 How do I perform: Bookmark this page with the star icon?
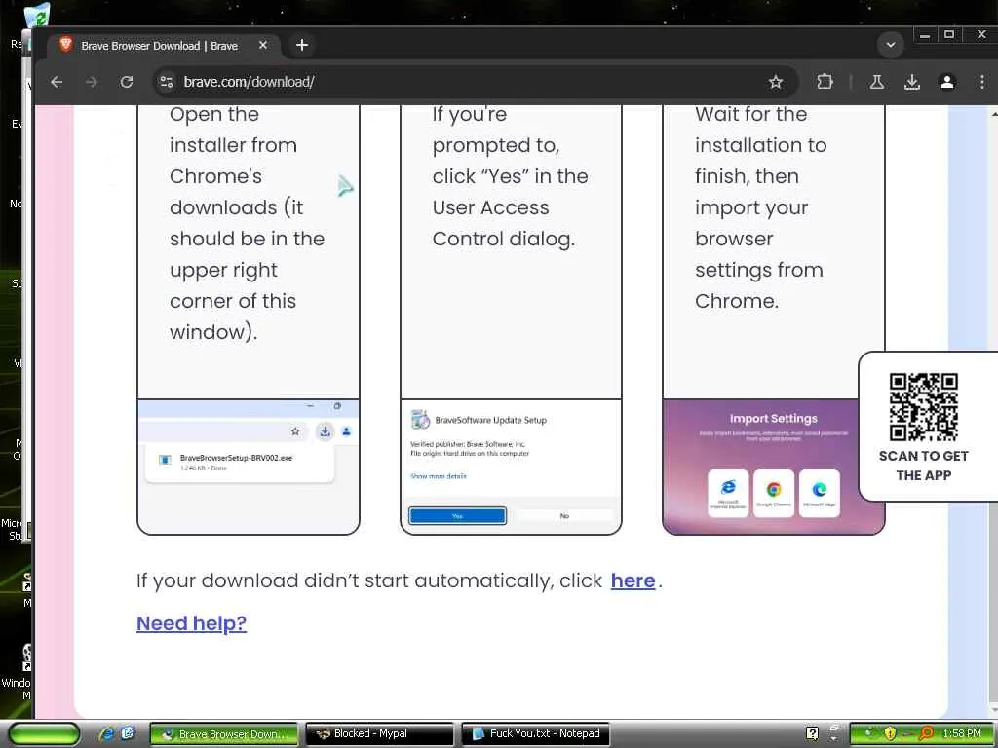click(775, 82)
